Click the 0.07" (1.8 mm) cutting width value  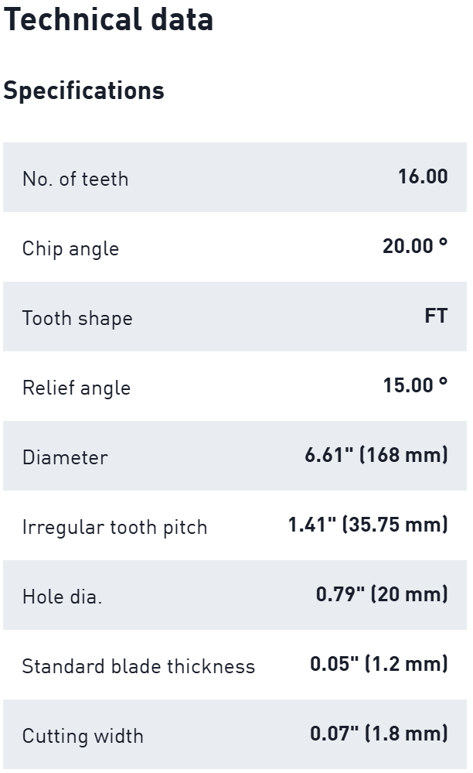(x=379, y=734)
